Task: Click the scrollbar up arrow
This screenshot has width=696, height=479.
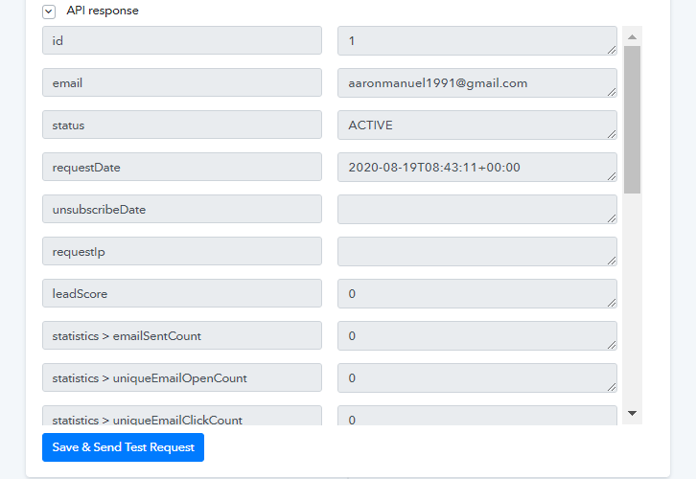Action: pos(632,37)
